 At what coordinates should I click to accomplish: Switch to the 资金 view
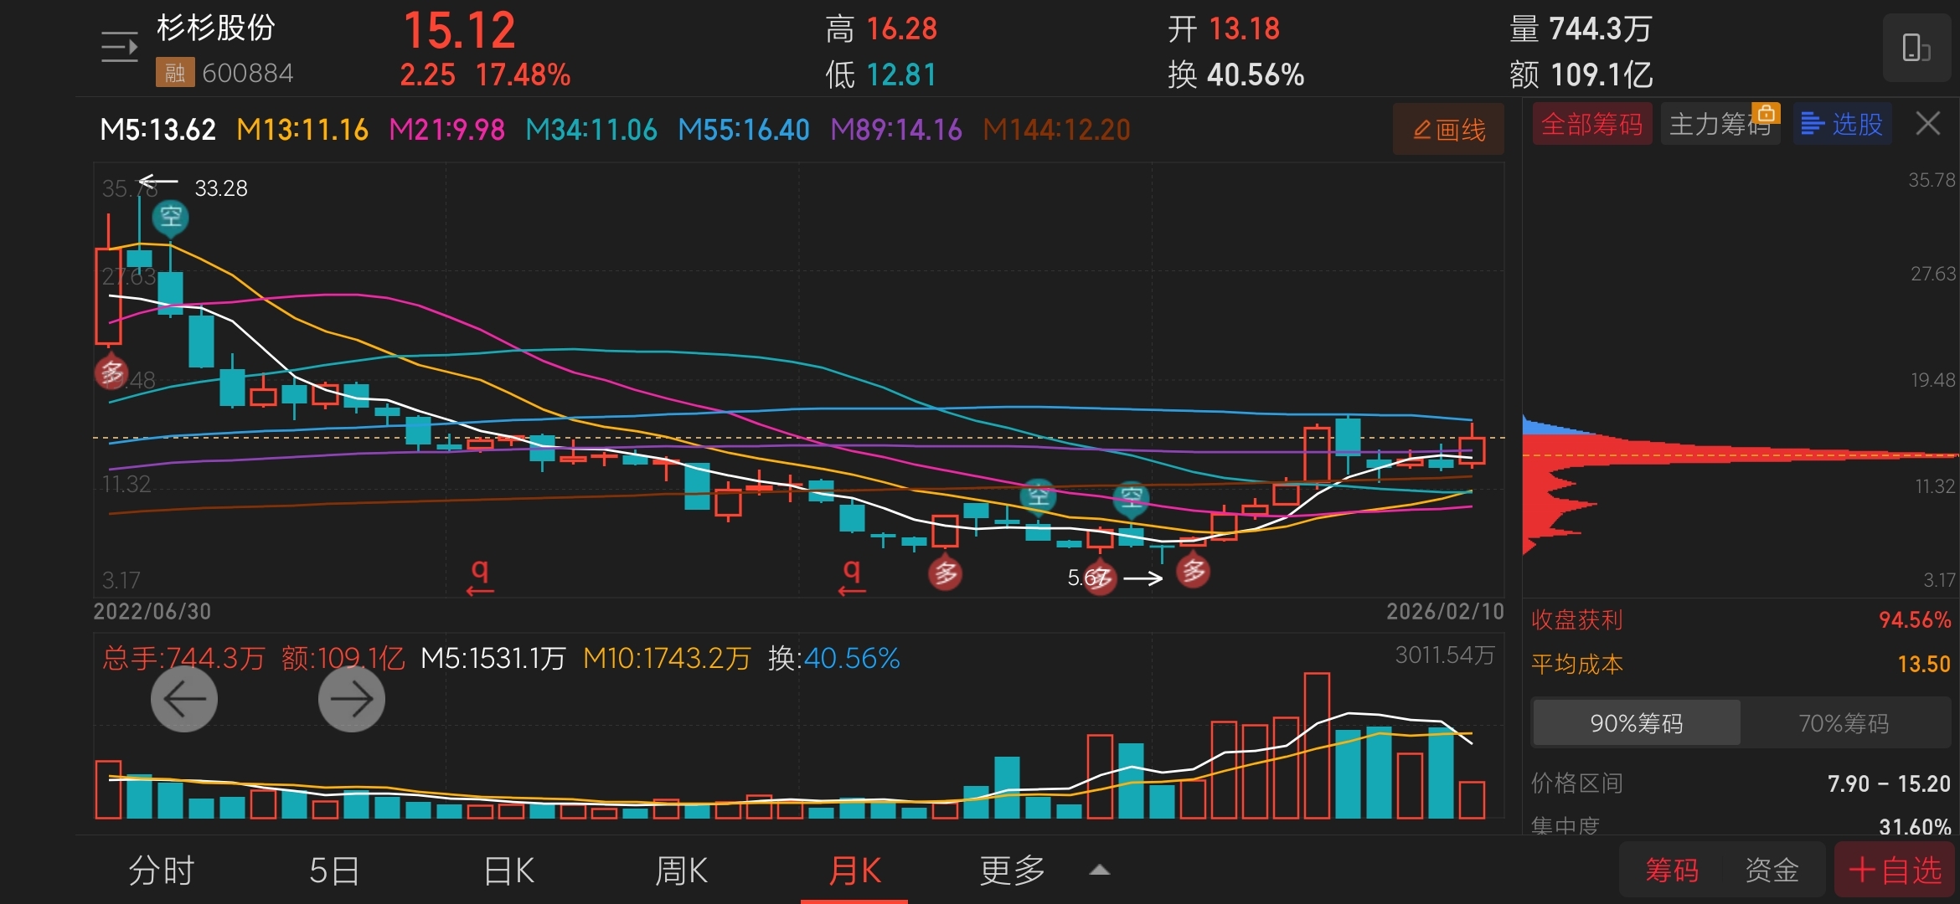[1772, 871]
